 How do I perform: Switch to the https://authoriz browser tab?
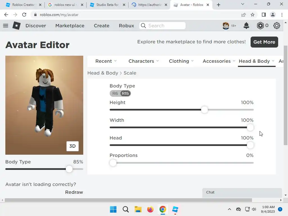(150, 5)
